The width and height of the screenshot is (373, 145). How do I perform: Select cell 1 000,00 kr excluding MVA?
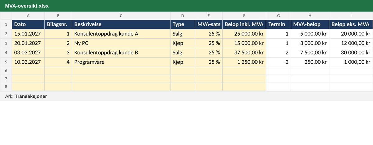pyautogui.click(x=351, y=62)
